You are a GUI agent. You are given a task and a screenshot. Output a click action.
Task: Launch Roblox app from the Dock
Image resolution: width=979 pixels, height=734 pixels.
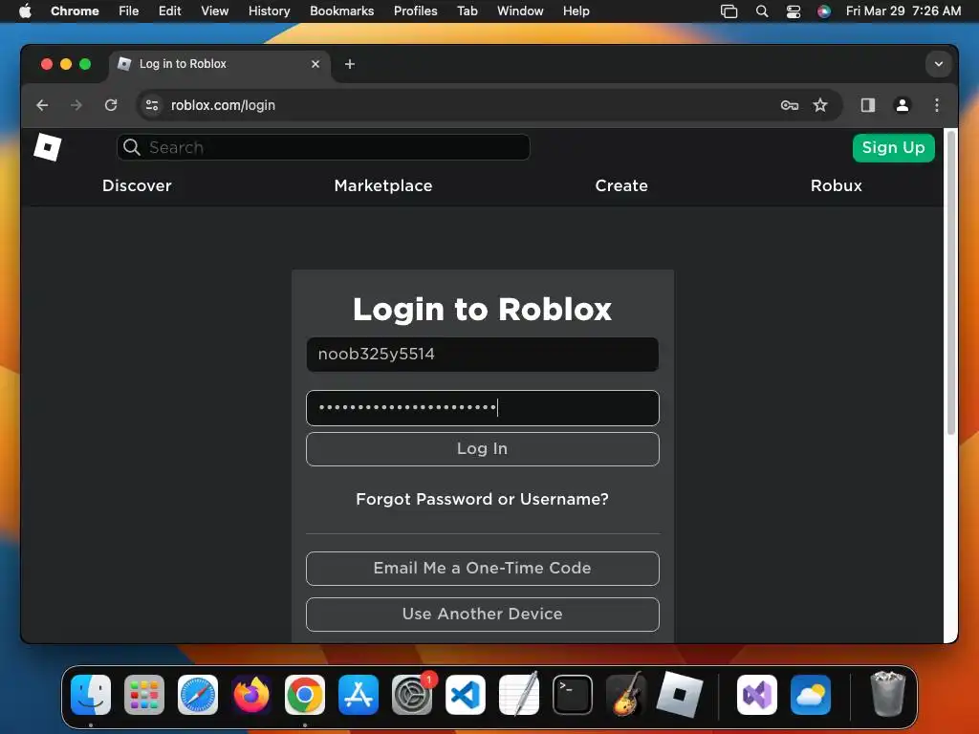[680, 695]
